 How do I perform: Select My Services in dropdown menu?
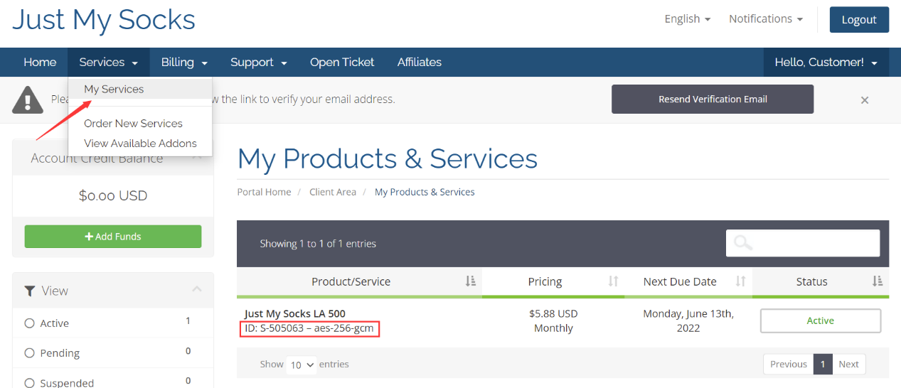[140, 90]
